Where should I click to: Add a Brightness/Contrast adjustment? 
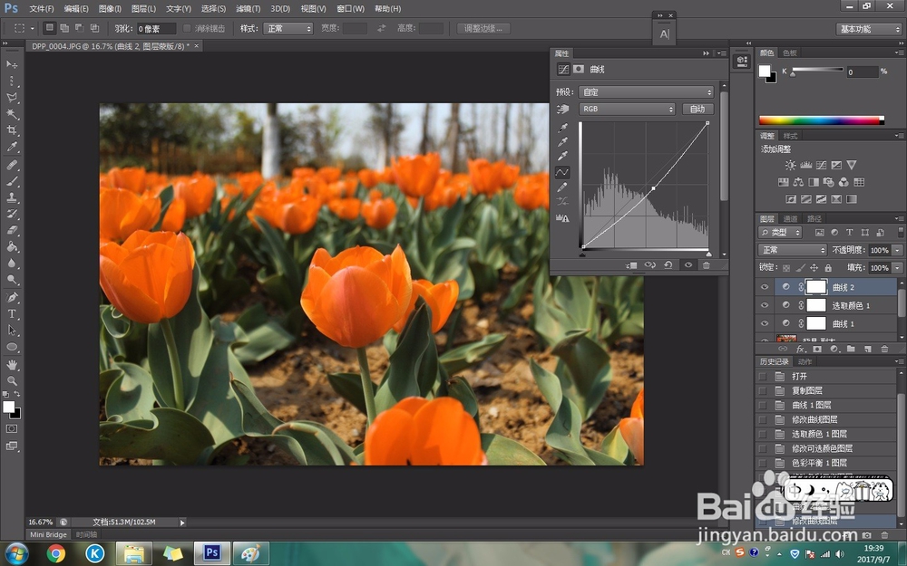click(x=790, y=165)
